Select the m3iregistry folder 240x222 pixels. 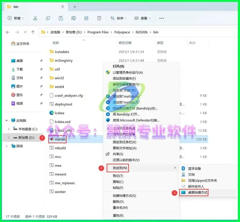(x=61, y=61)
